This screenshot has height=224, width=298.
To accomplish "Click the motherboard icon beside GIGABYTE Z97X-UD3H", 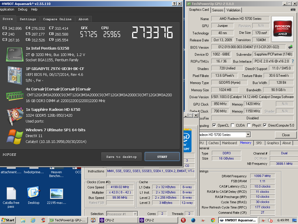I will coord(15,75).
